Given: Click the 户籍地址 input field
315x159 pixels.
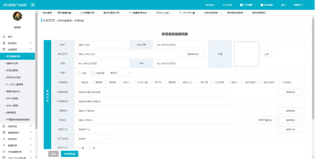Looking at the screenshot, I should click(154, 111).
